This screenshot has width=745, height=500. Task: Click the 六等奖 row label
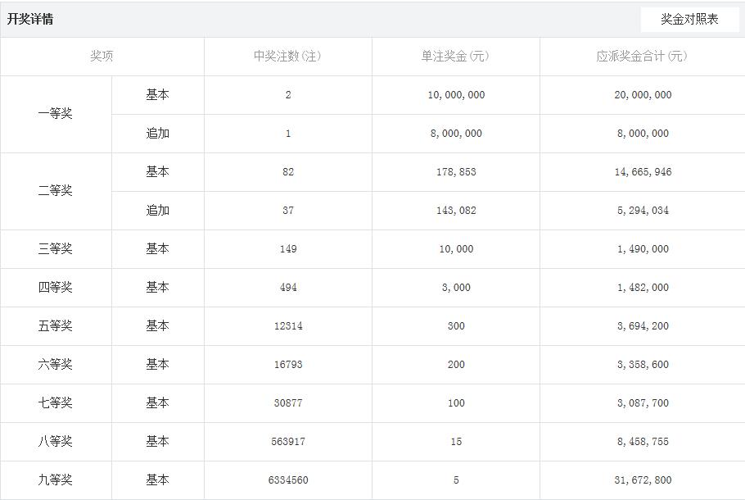coord(55,365)
